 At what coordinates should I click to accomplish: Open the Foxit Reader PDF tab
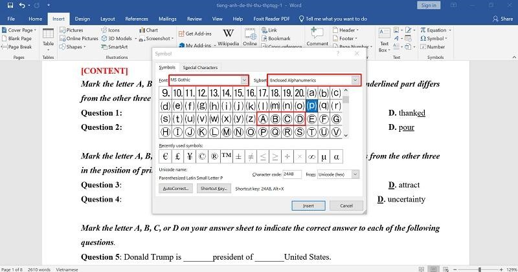coord(271,19)
